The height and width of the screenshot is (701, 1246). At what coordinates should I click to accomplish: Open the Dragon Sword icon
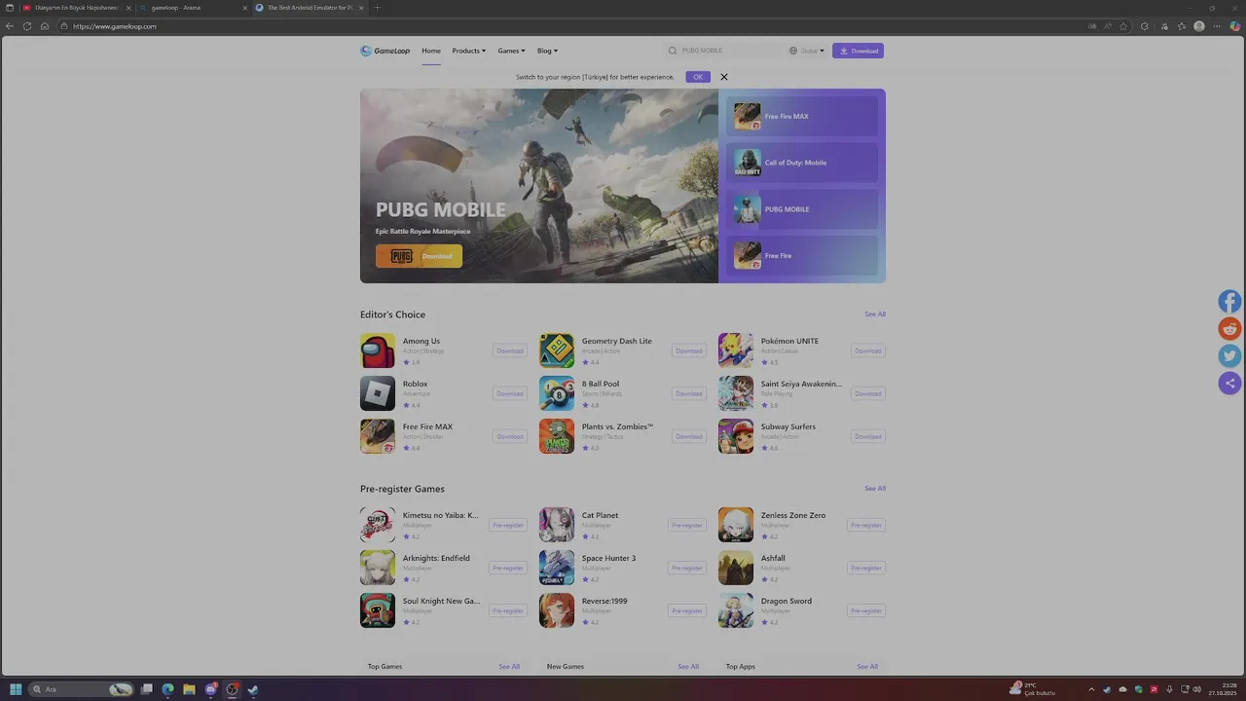pyautogui.click(x=736, y=610)
